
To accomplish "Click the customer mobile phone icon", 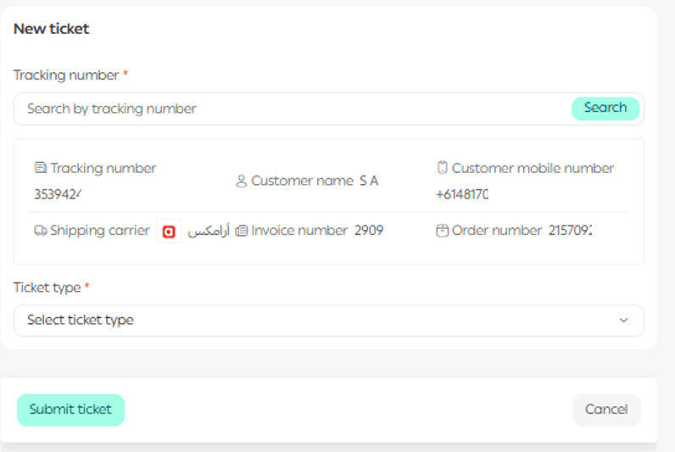I will tap(442, 168).
